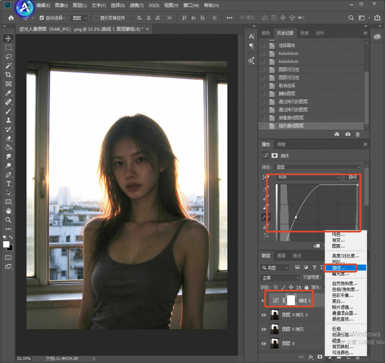Open the 预设 dropdown showing 自定
This screenshot has width=385, height=363.
tap(317, 167)
